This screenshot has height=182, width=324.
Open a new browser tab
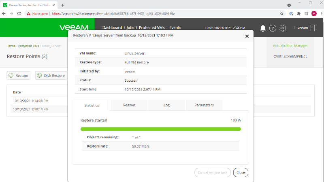click(63, 5)
